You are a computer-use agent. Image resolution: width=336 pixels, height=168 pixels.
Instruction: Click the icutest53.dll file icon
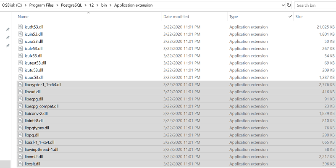click(20, 63)
